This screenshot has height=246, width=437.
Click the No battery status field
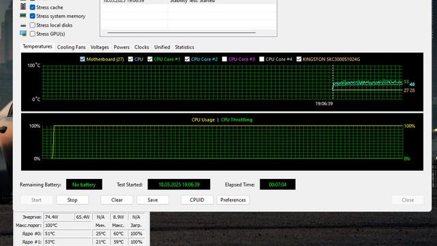tap(84, 184)
